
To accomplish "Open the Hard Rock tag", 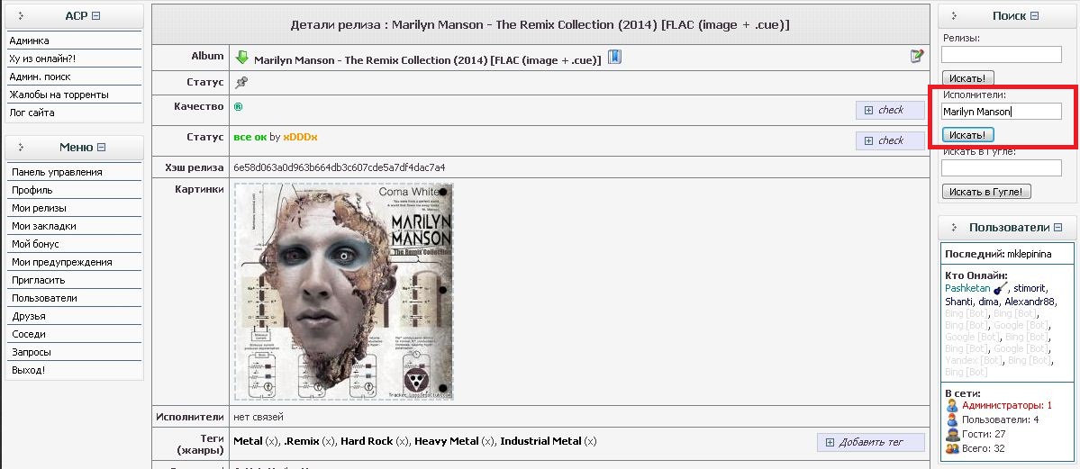I will pos(367,441).
